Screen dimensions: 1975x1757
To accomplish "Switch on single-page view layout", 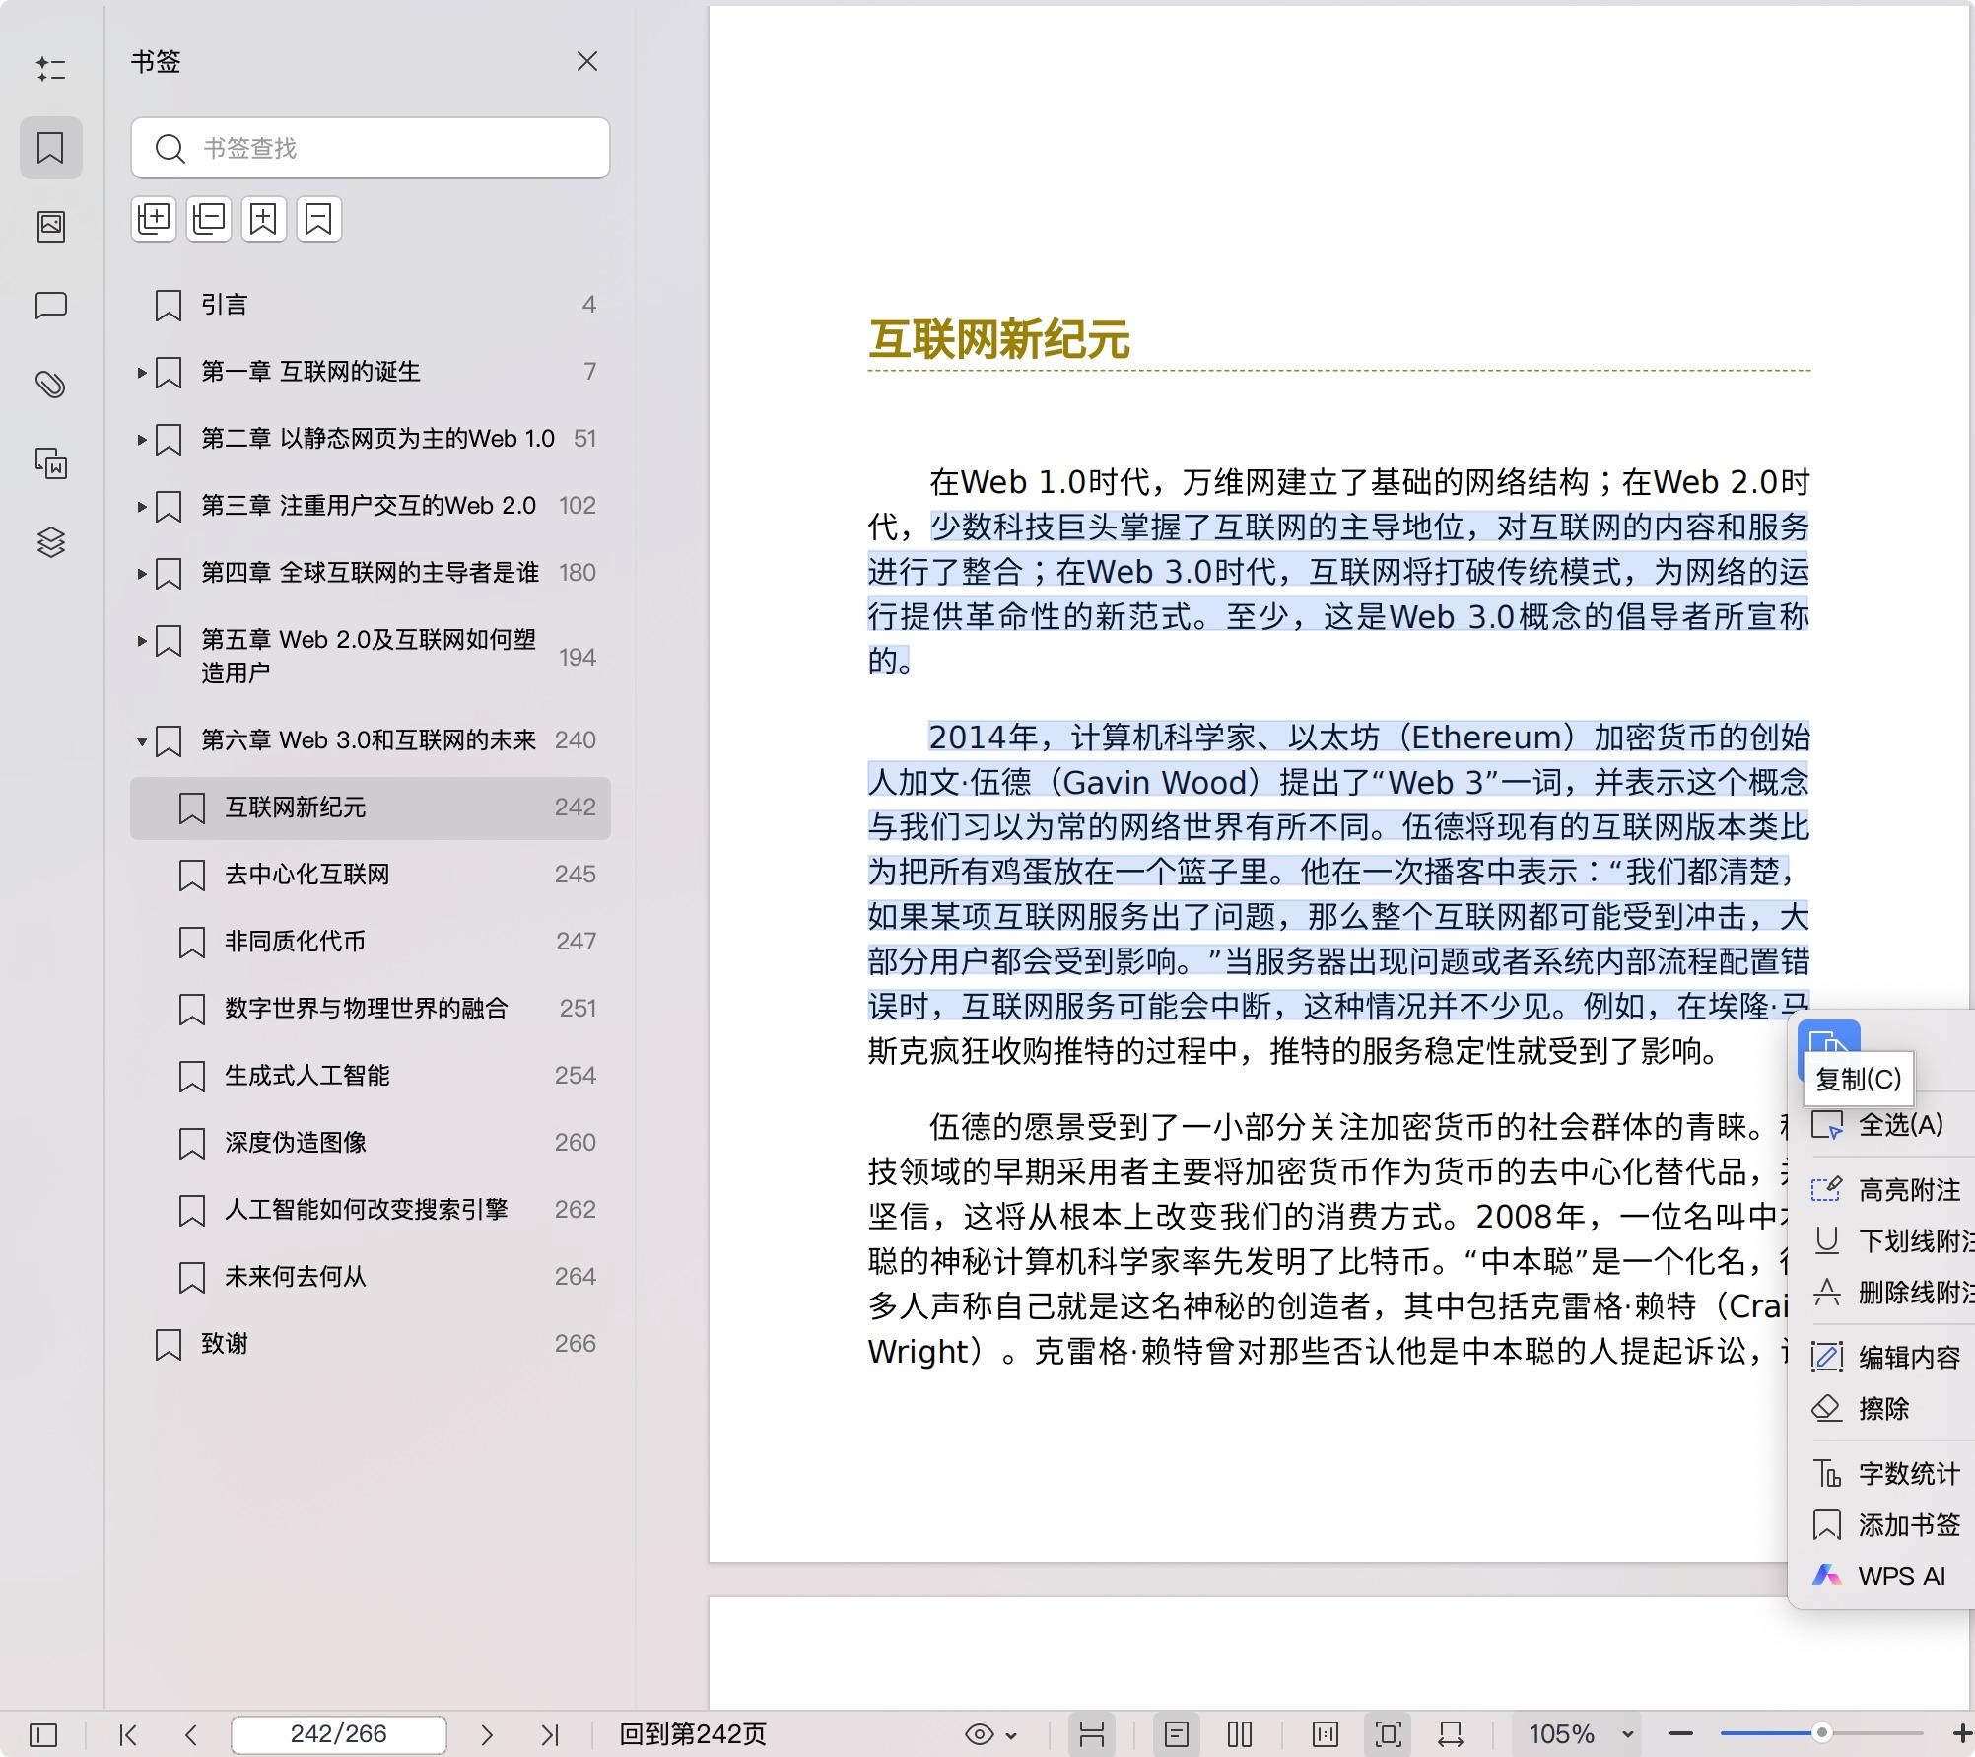I will point(1177,1733).
